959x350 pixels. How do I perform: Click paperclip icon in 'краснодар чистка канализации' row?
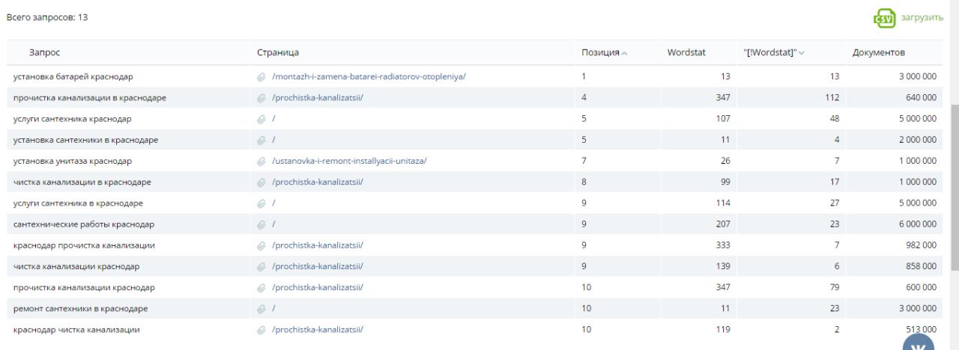(261, 330)
